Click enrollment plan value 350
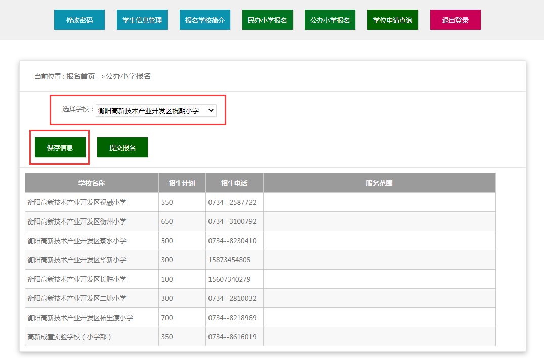This screenshot has width=544, height=358. click(167, 337)
